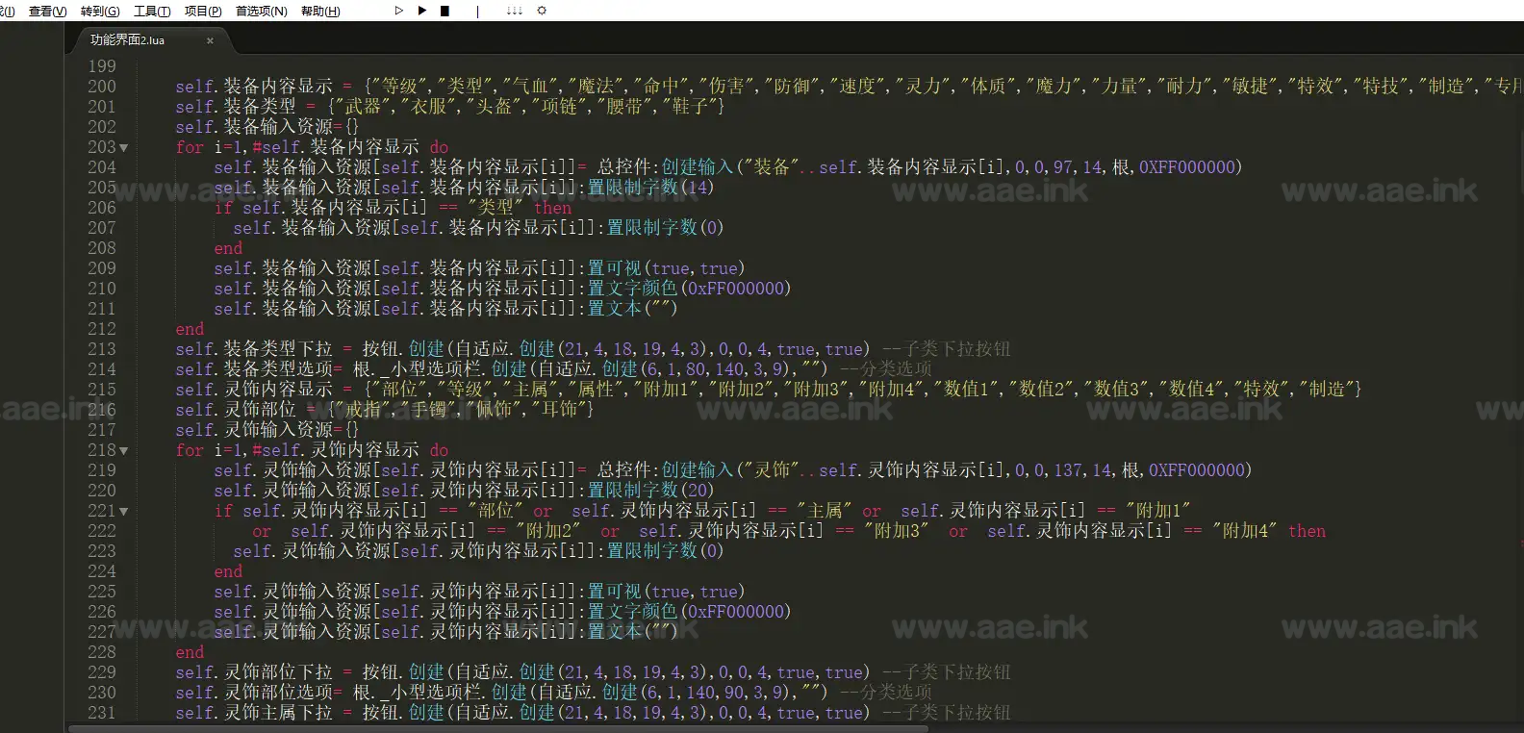1524x733 pixels.
Task: Click the black stop square icon
Action: point(444,11)
